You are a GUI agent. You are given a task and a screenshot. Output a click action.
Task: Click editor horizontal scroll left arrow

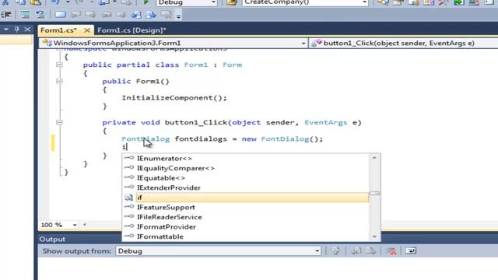[x=85, y=225]
